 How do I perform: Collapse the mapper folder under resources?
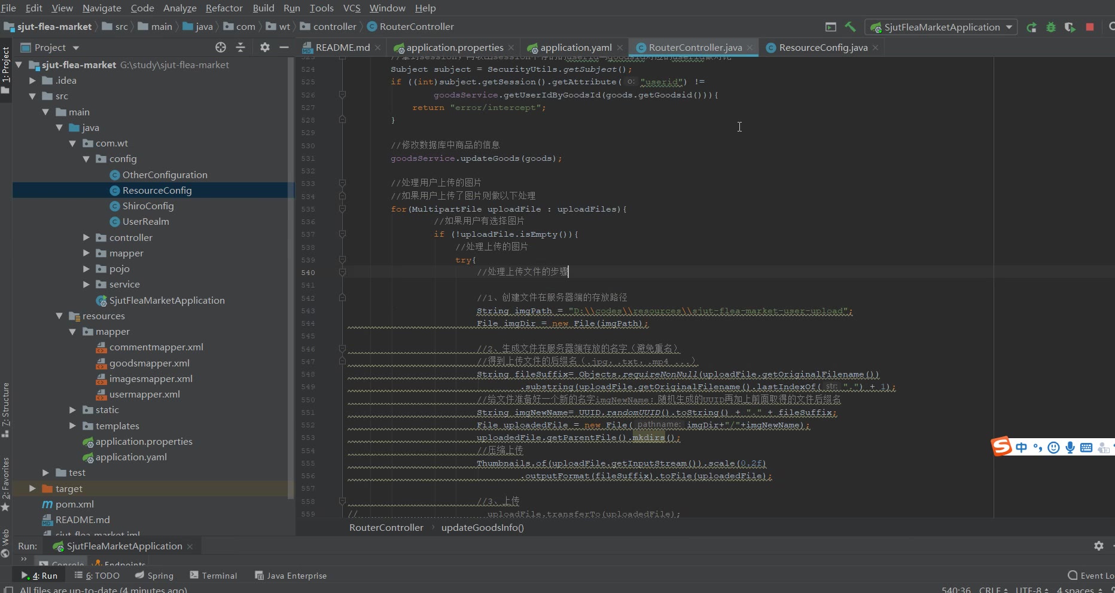[x=72, y=332]
